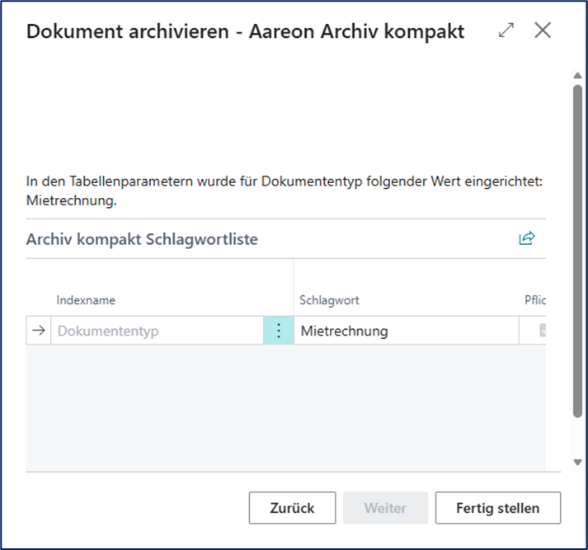Click the Tabellenparametern information text

pyautogui.click(x=285, y=190)
